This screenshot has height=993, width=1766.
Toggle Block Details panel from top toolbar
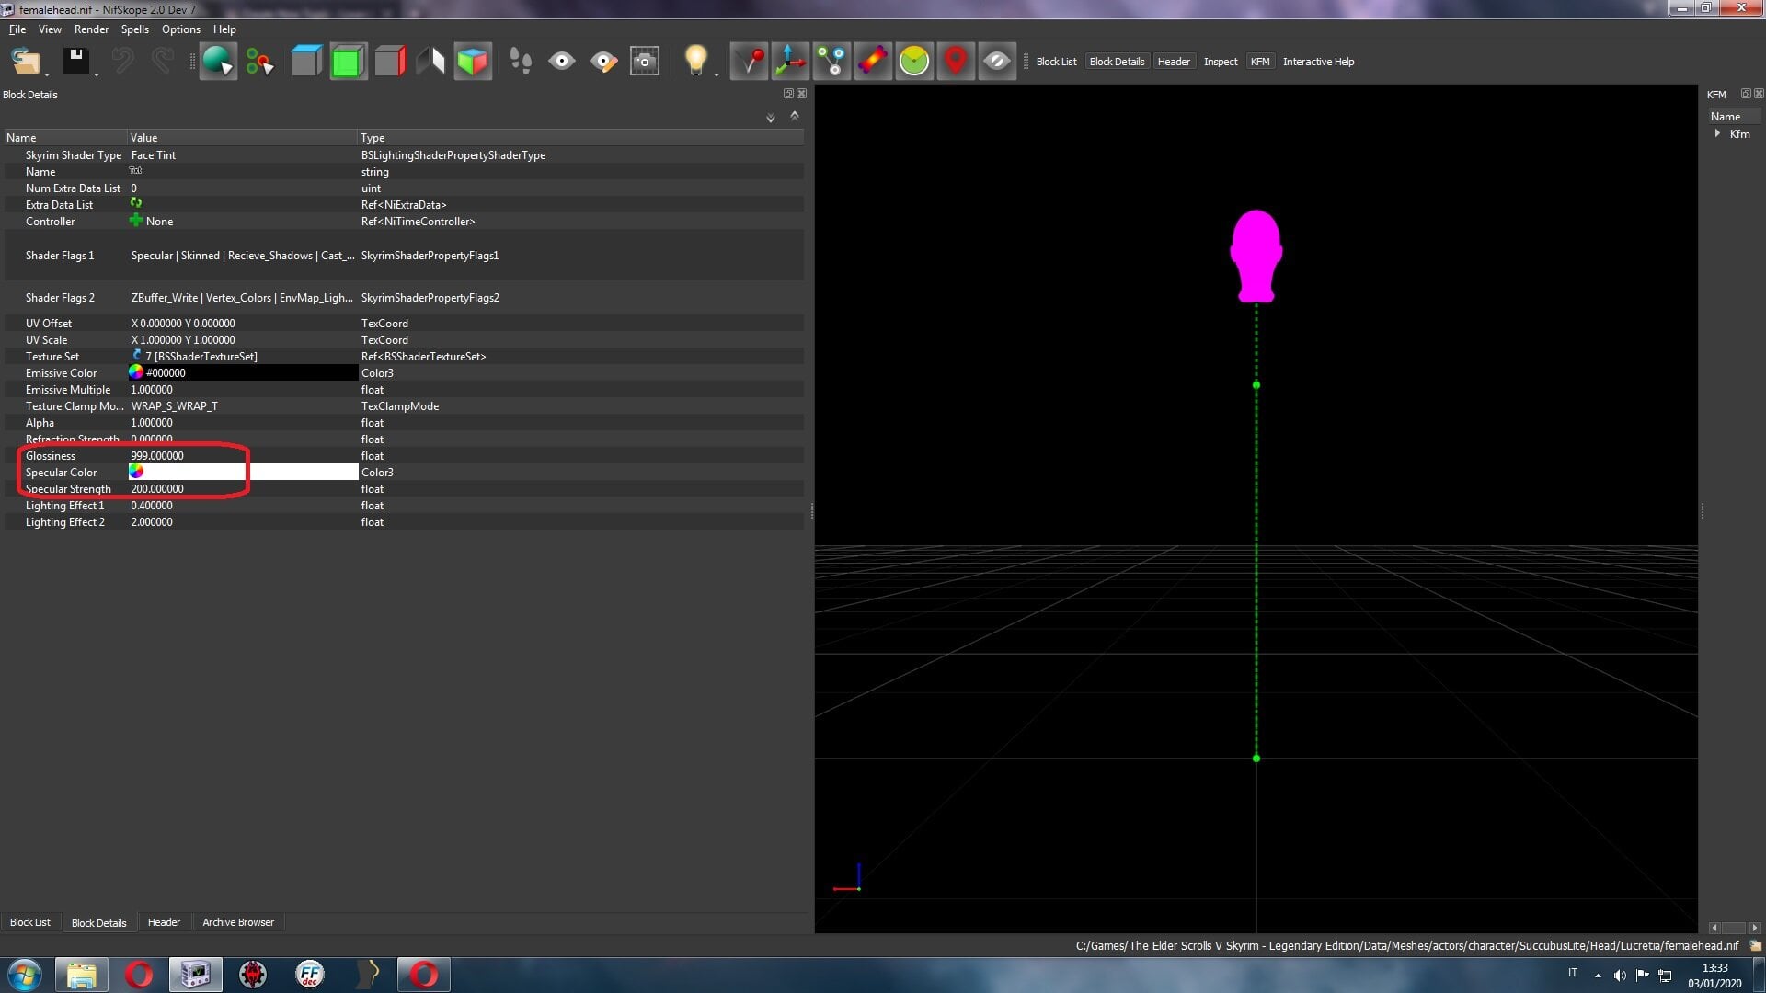[1117, 62]
